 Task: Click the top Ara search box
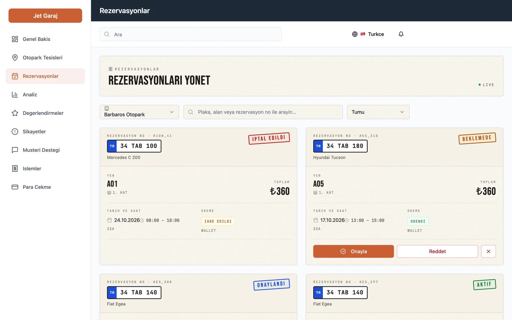pos(190,34)
